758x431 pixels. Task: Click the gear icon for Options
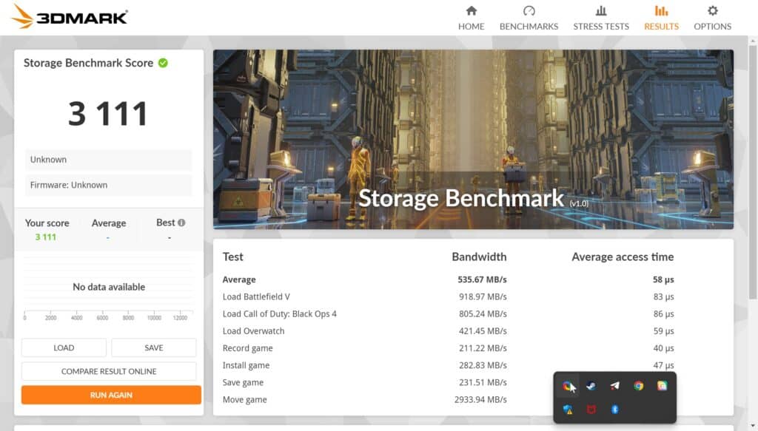712,11
